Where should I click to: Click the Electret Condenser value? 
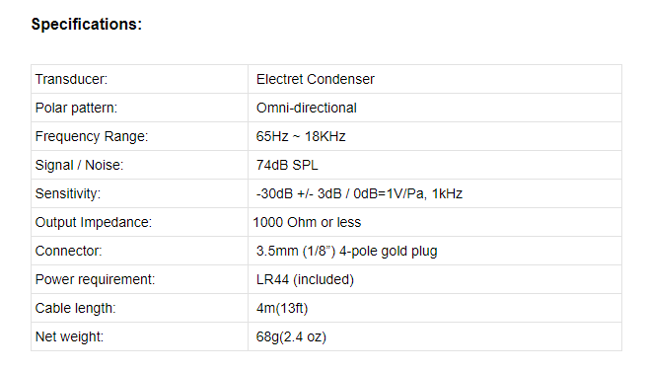315,79
